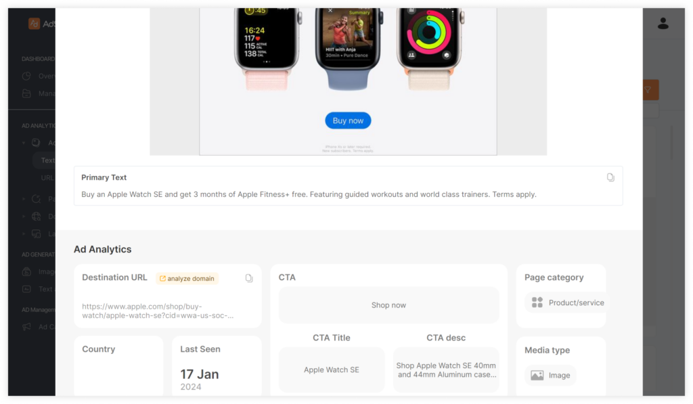The width and height of the screenshot is (693, 404).
Task: Copy the Destination URL using copy icon
Action: pyautogui.click(x=249, y=278)
